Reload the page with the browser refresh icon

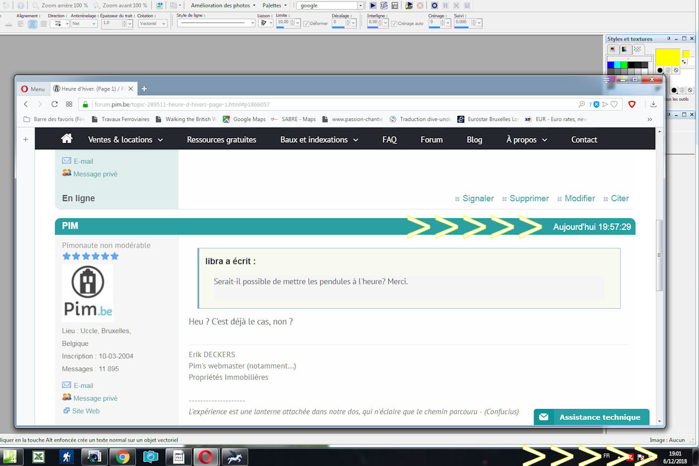pos(55,104)
